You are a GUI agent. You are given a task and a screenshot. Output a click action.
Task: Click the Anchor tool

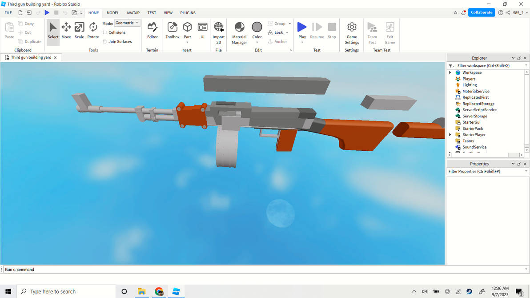[277, 42]
